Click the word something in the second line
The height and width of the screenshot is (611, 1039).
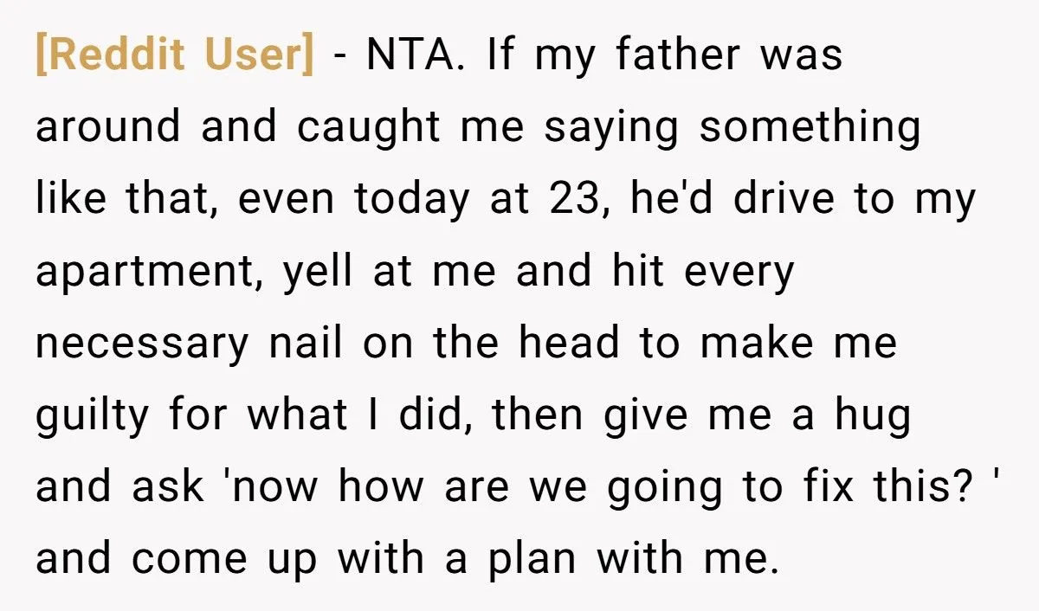[810, 129]
